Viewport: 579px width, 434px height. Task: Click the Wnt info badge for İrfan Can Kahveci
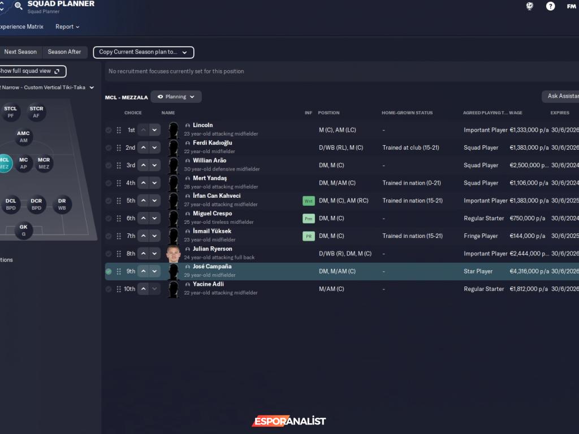(x=309, y=201)
